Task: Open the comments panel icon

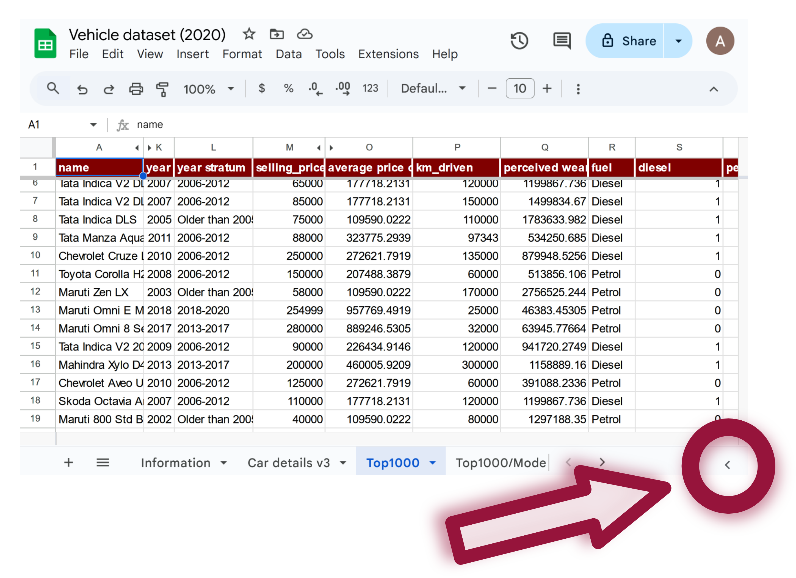Action: (x=562, y=41)
